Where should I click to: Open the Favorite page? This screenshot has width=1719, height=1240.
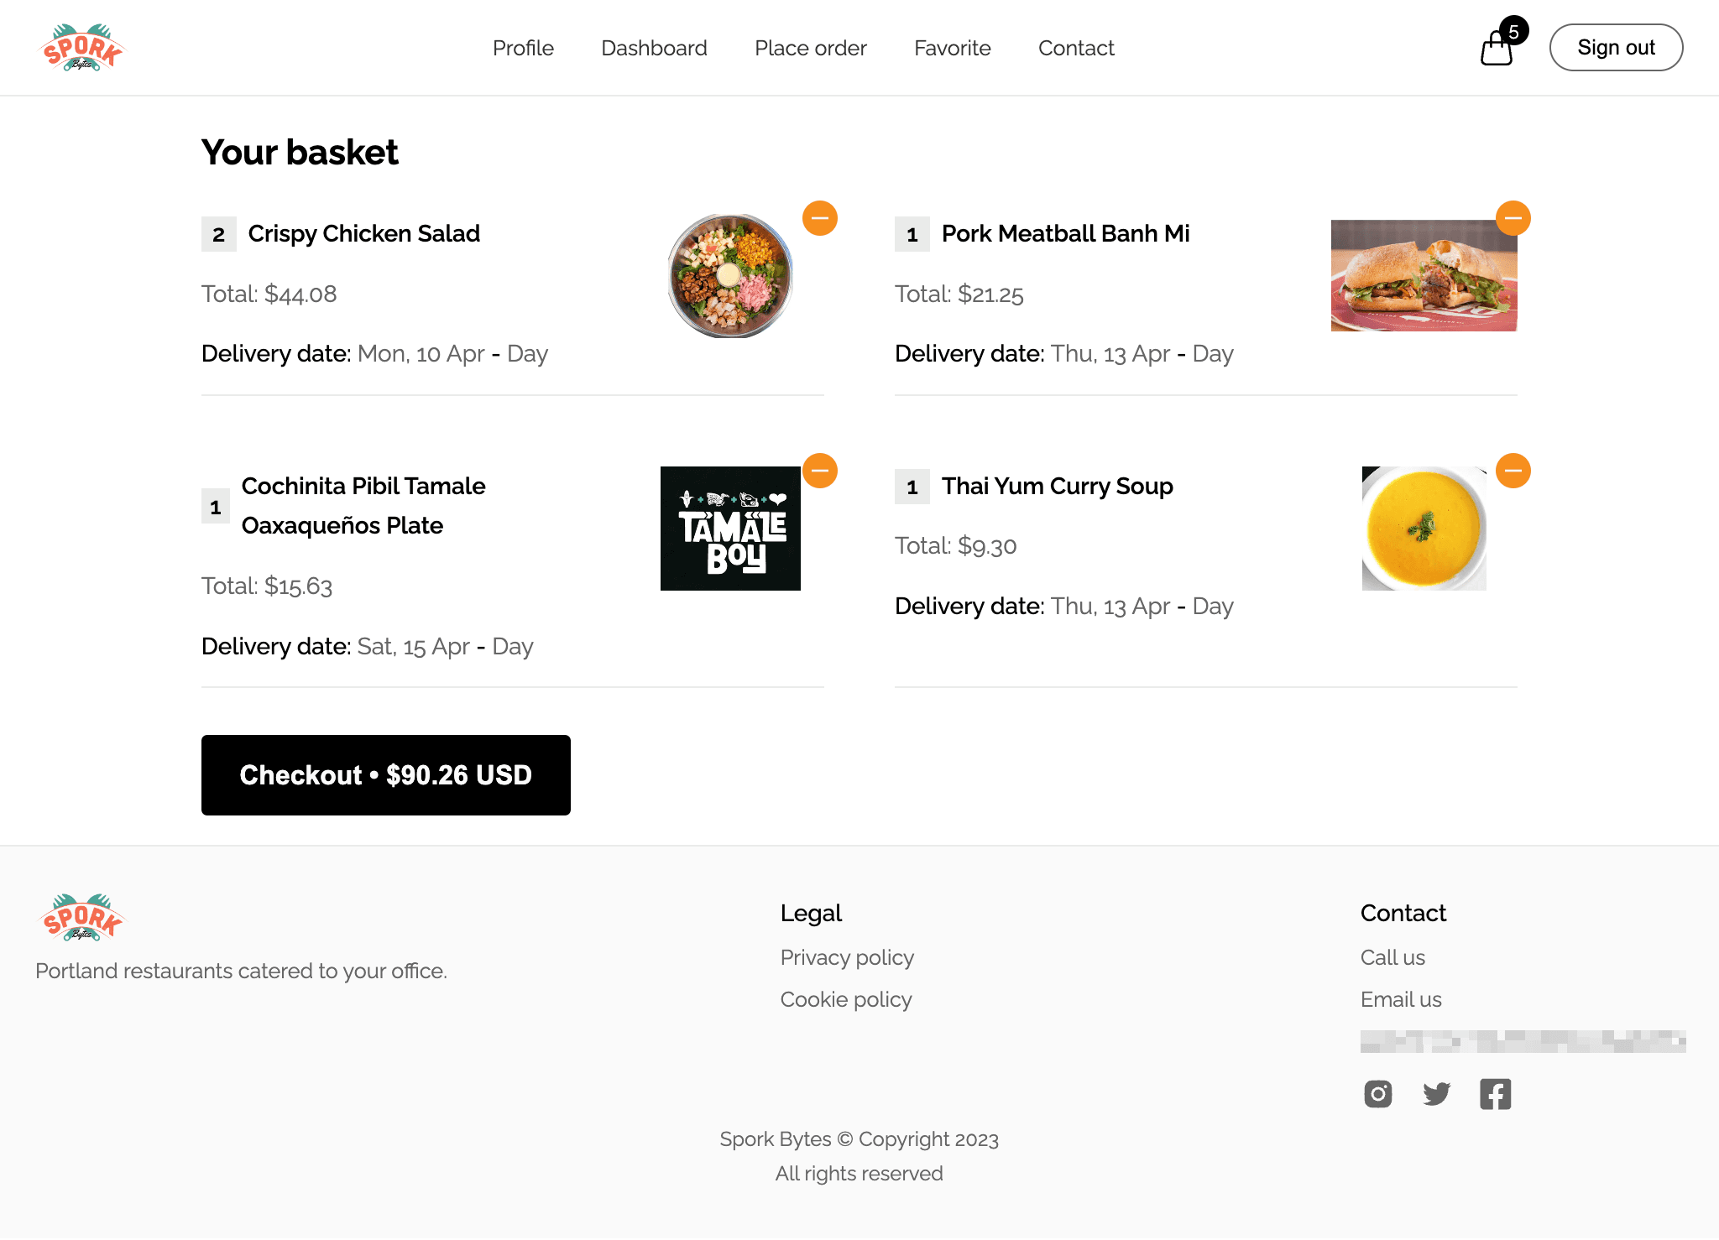tap(952, 48)
